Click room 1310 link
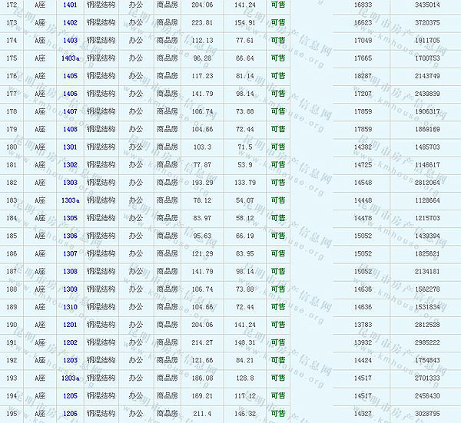Image resolution: width=461 pixels, height=423 pixels. [x=70, y=307]
